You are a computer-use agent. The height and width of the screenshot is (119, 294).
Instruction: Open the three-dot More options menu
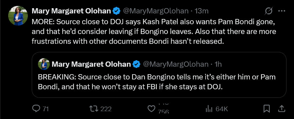282,11
